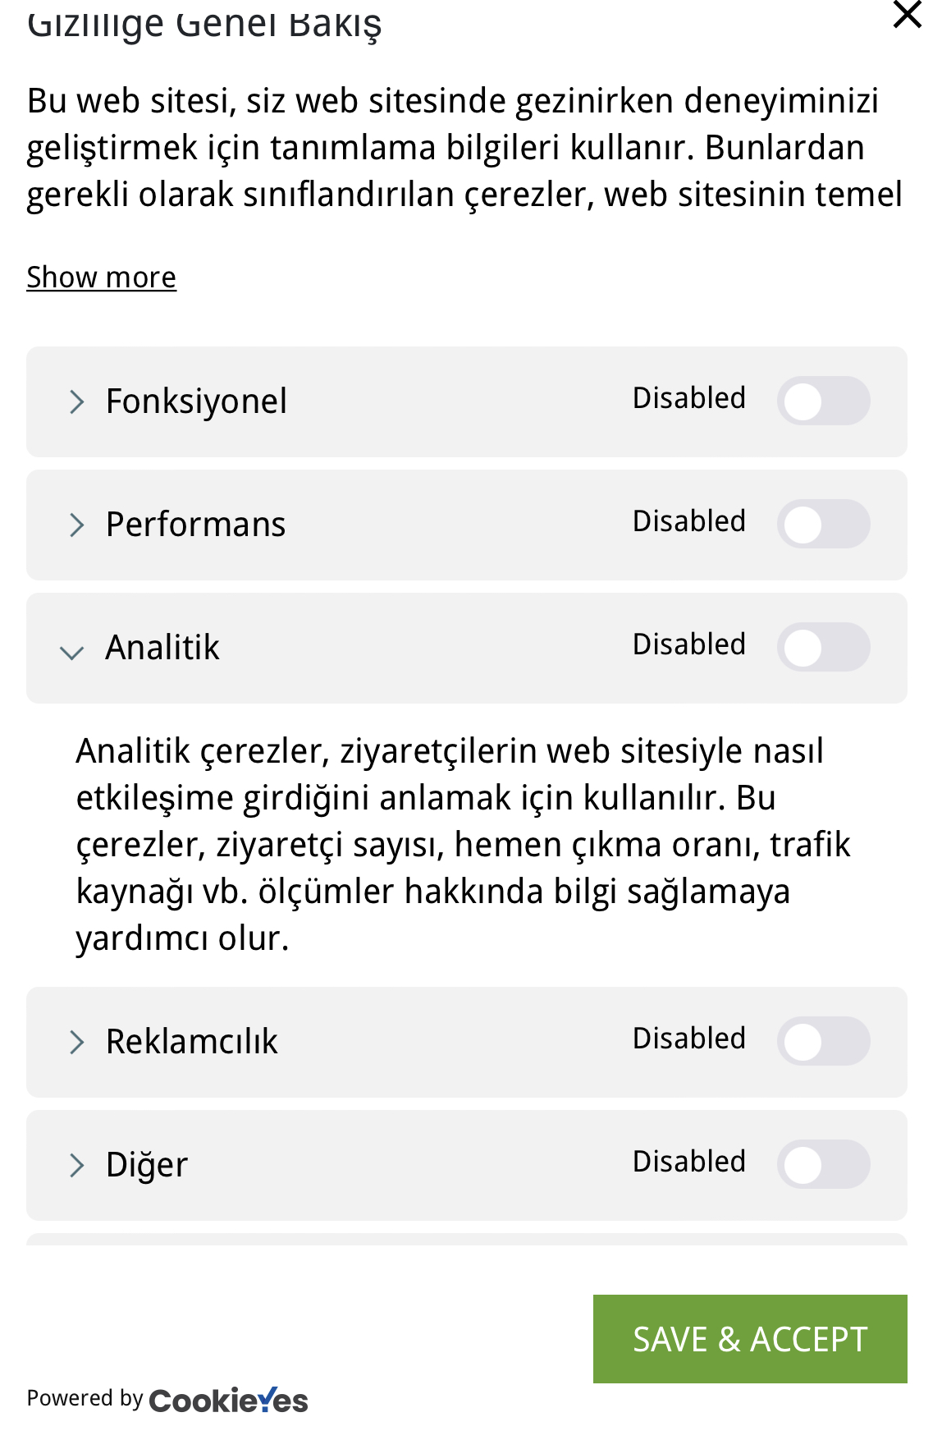Enable the Performans cookies toggle
The height and width of the screenshot is (1440, 942).
click(823, 524)
